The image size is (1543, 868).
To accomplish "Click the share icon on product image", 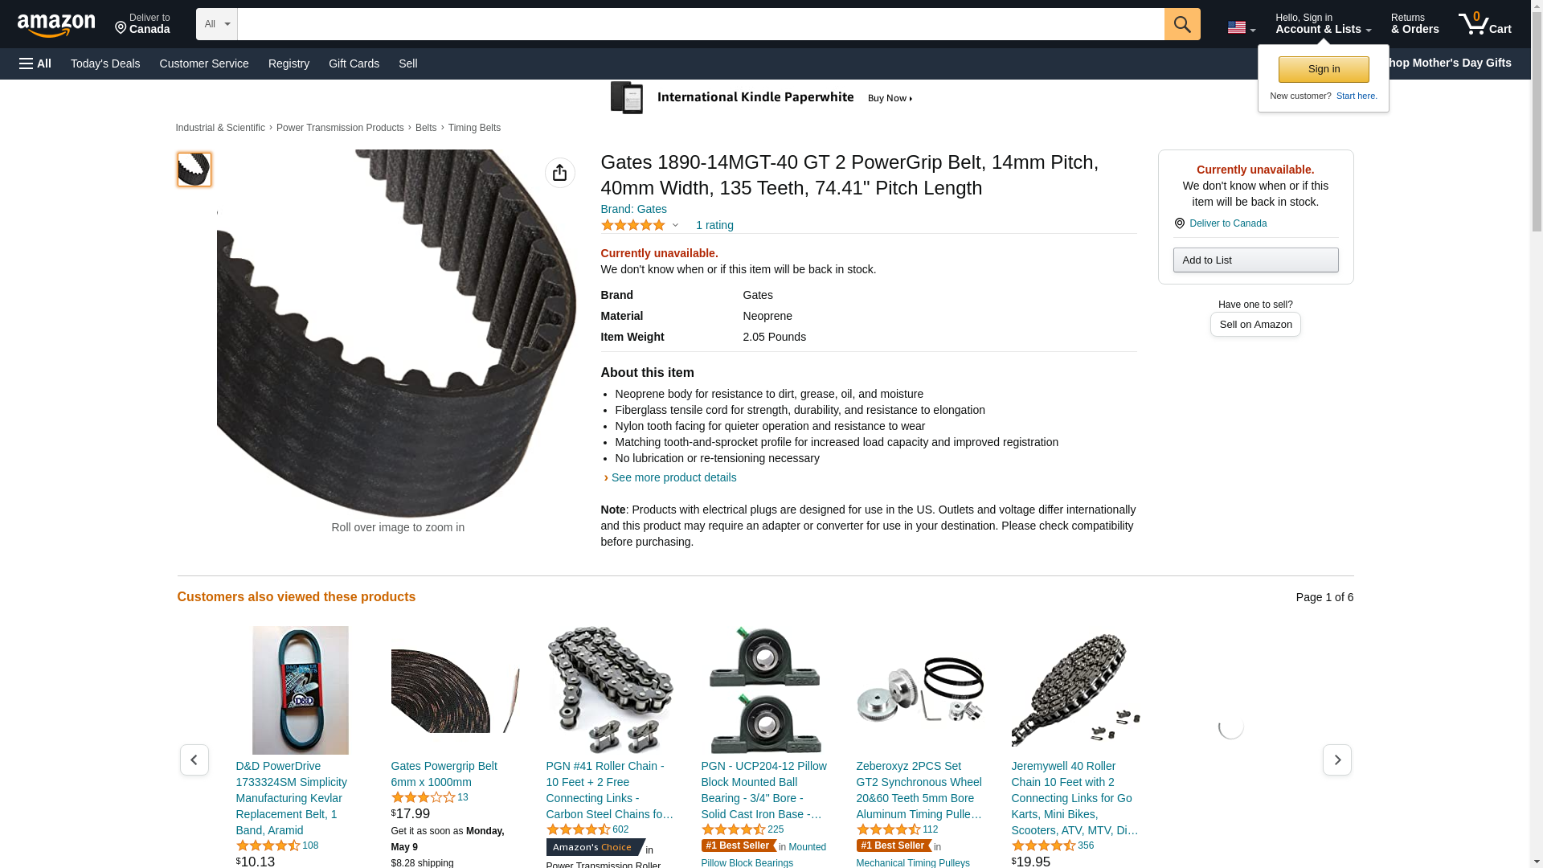I will coord(560,173).
